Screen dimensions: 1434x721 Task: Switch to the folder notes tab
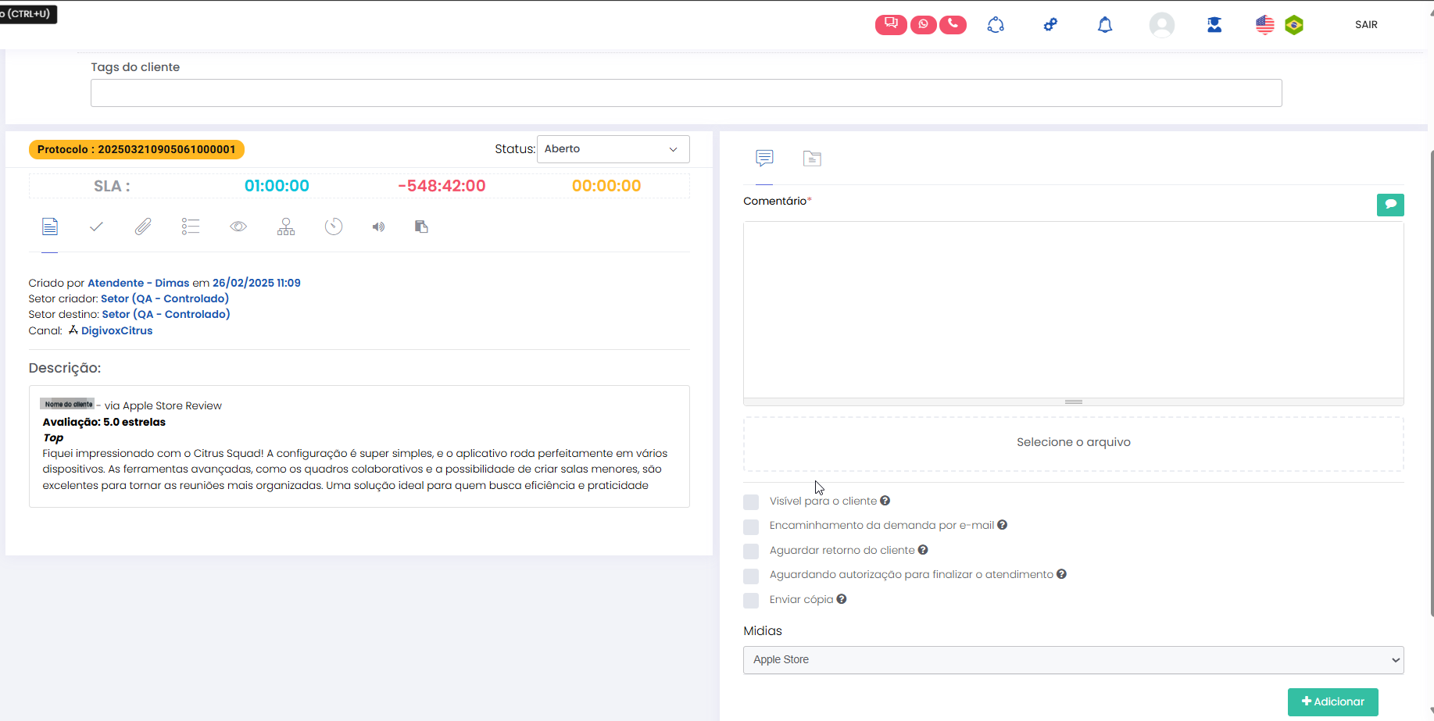pyautogui.click(x=812, y=159)
